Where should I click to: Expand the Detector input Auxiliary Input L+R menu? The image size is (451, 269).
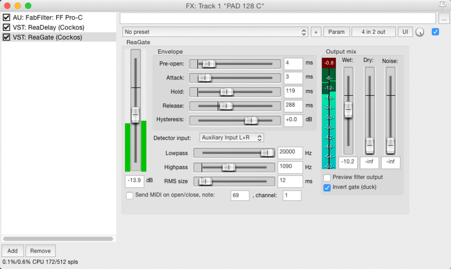point(232,138)
